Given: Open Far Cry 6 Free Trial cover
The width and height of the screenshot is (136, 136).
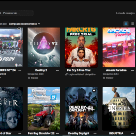Looking at the screenshot, I should click(x=81, y=47).
